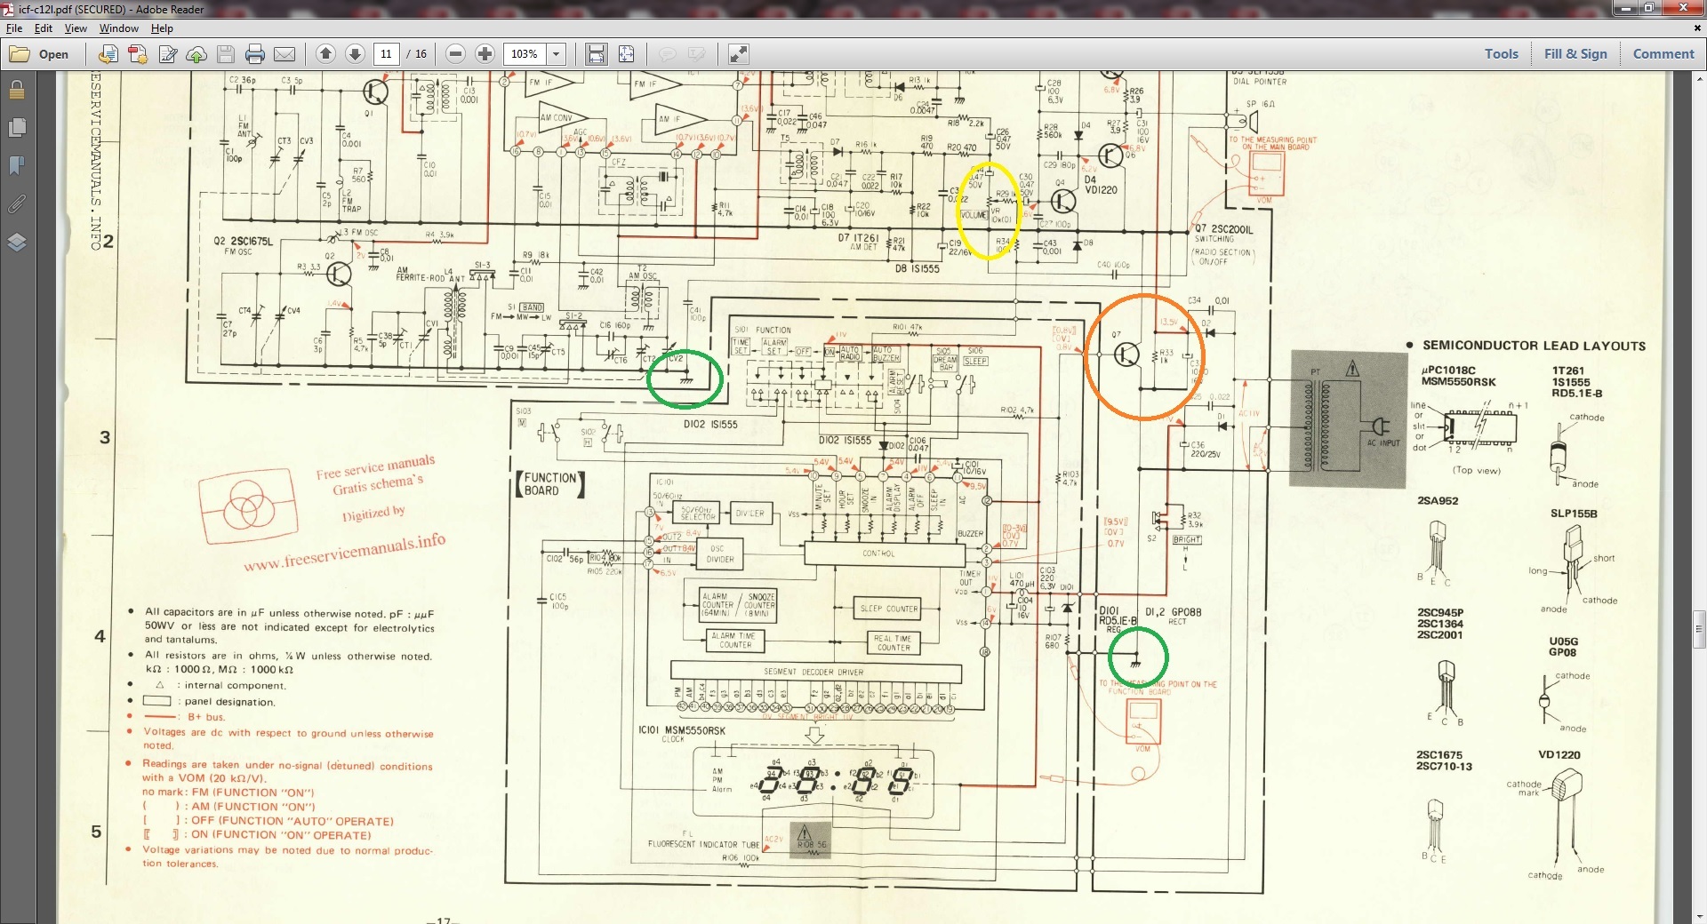Screen dimensions: 1707x924
Task: Open the View menu
Action: (76, 28)
